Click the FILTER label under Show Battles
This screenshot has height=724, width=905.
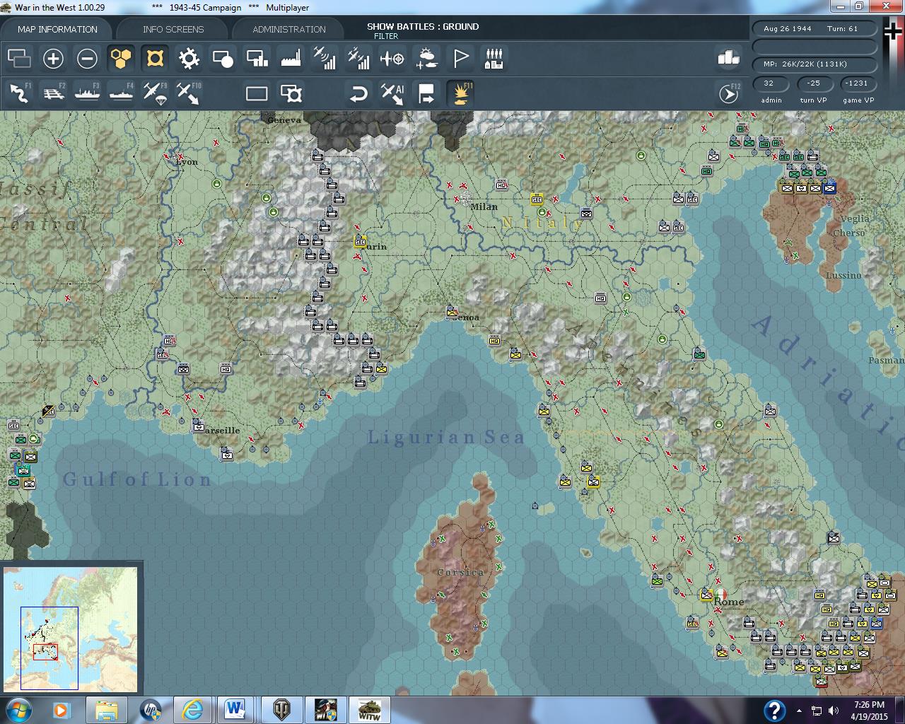[386, 36]
